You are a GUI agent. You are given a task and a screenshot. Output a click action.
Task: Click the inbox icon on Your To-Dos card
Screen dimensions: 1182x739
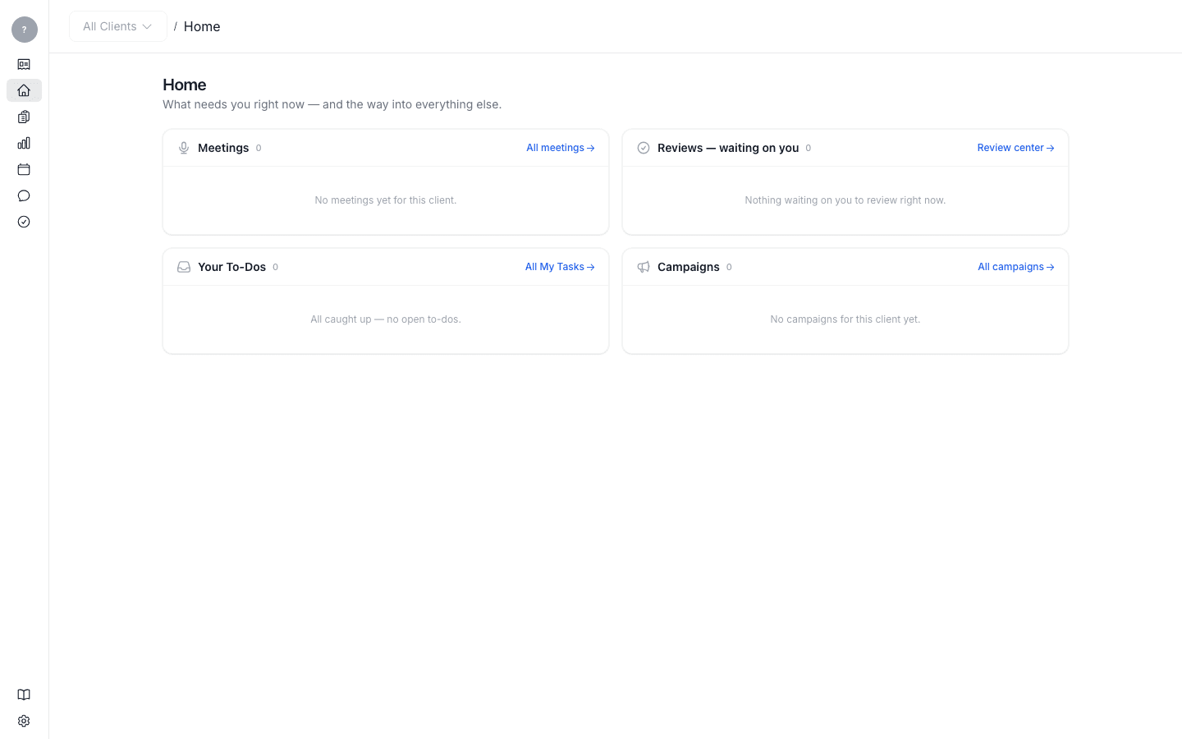coord(184,267)
